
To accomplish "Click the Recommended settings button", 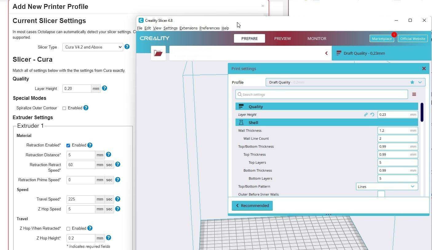I will (252, 205).
